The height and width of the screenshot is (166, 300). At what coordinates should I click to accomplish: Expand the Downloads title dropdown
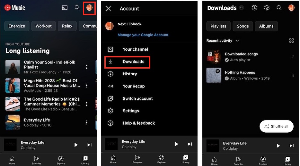coord(242,8)
